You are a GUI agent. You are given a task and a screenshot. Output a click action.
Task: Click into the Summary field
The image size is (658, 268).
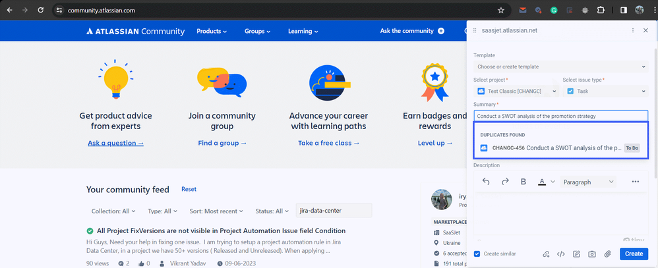click(x=561, y=116)
